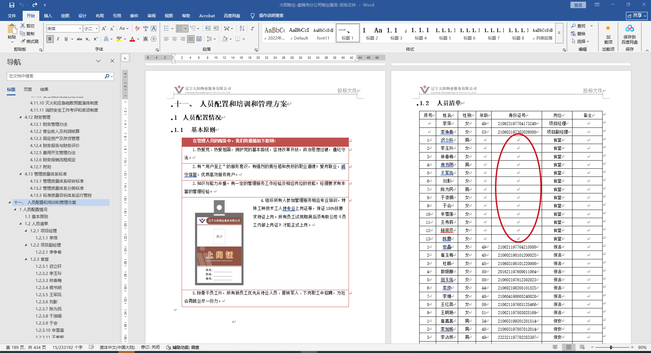This screenshot has width=651, height=353.
Task: Open the 插入 ribbon tab
Action: (48, 16)
